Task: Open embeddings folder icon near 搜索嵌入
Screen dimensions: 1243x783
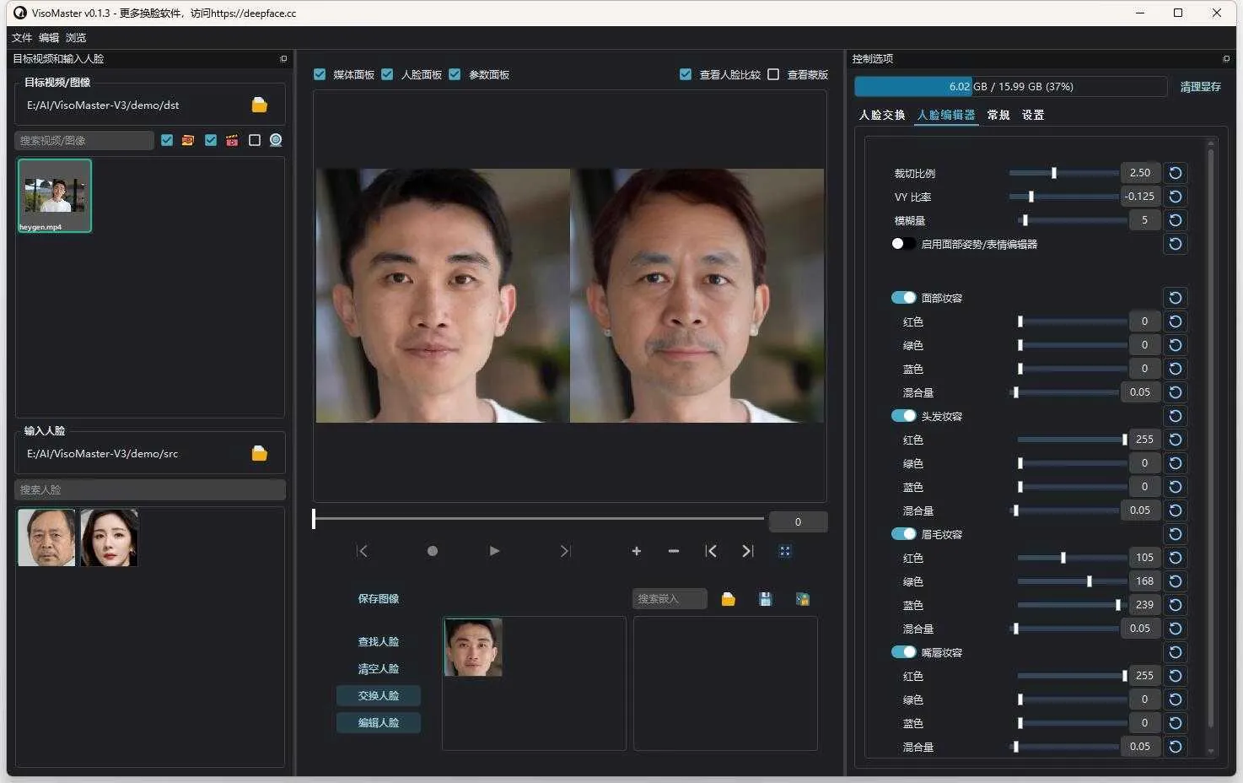Action: (729, 599)
